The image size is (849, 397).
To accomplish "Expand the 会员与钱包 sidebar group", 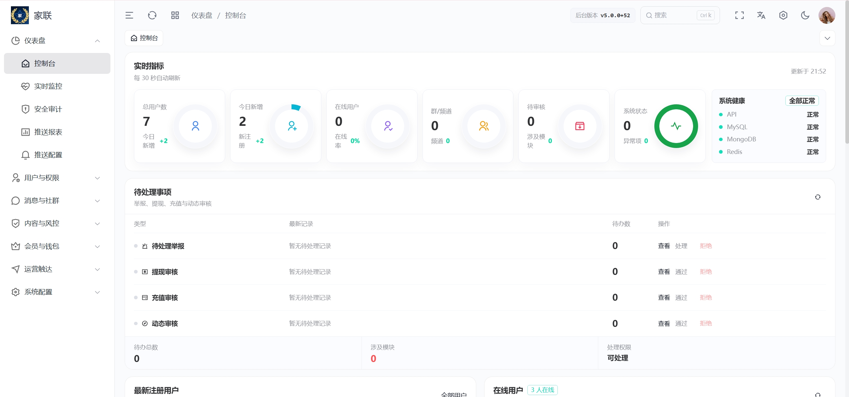I will [x=57, y=246].
